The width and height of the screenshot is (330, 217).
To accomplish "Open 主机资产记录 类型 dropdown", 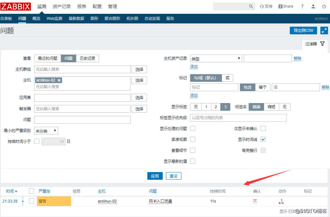I will click(x=216, y=58).
